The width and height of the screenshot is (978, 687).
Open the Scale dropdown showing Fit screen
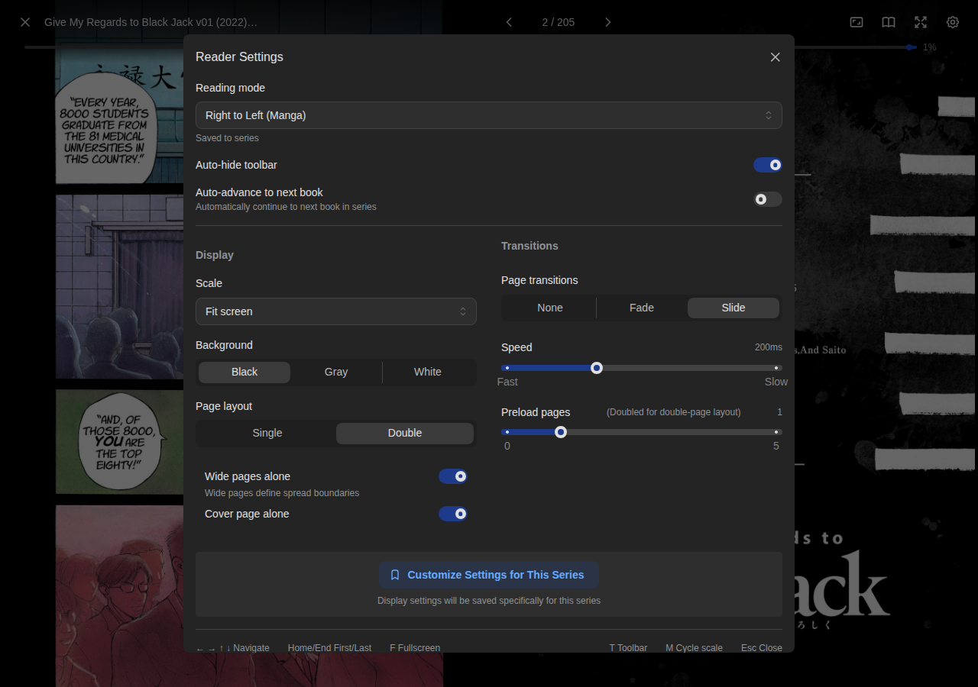[336, 311]
